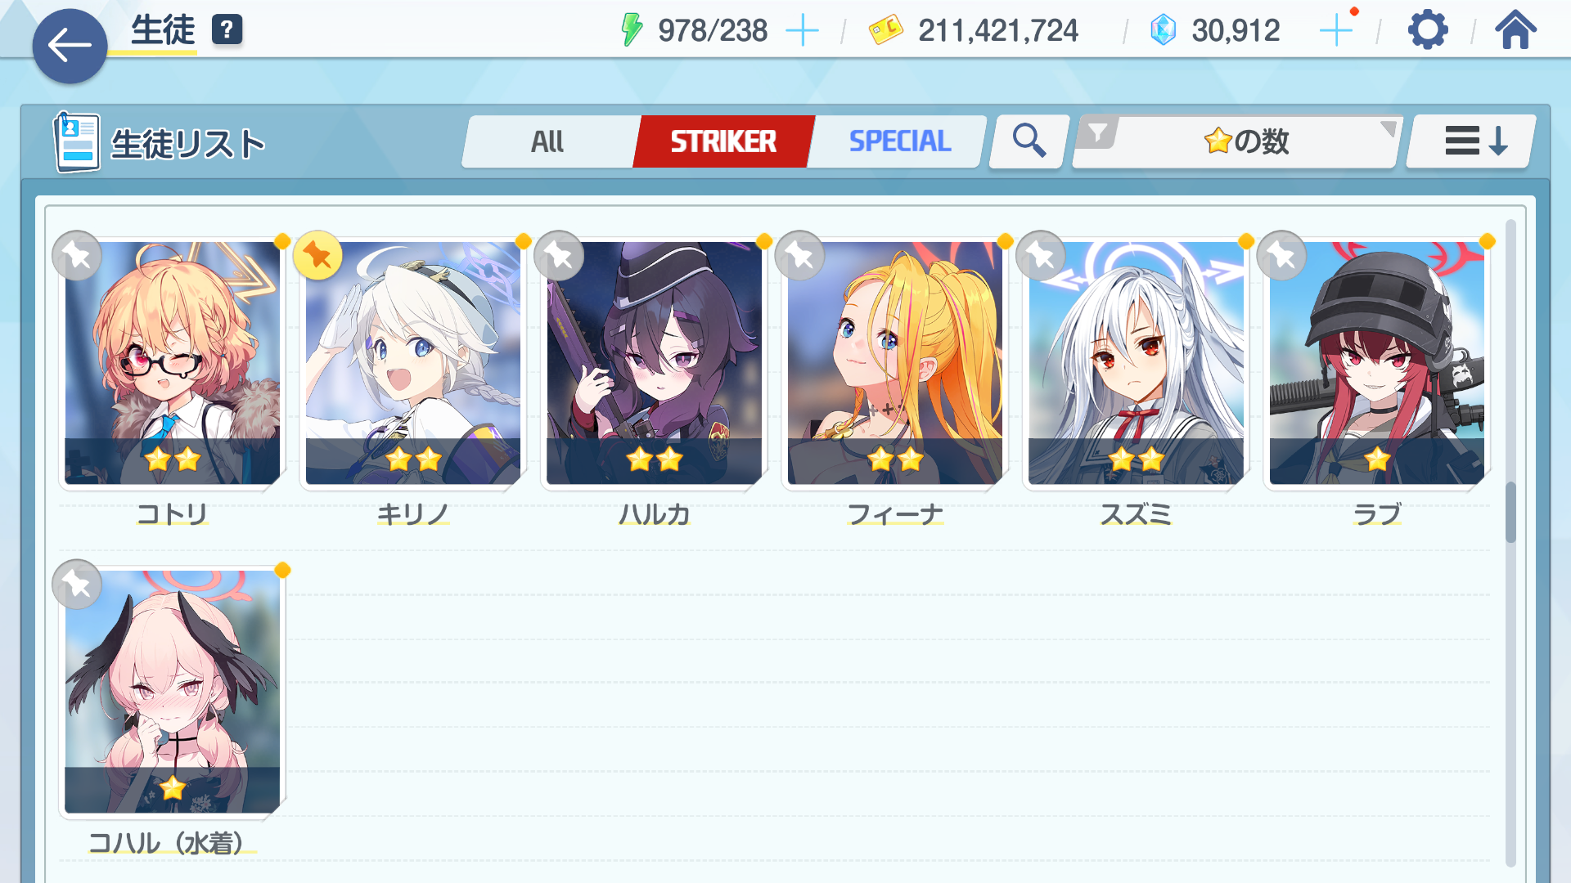Add more AP with plus icon
The image size is (1571, 883).
(802, 31)
